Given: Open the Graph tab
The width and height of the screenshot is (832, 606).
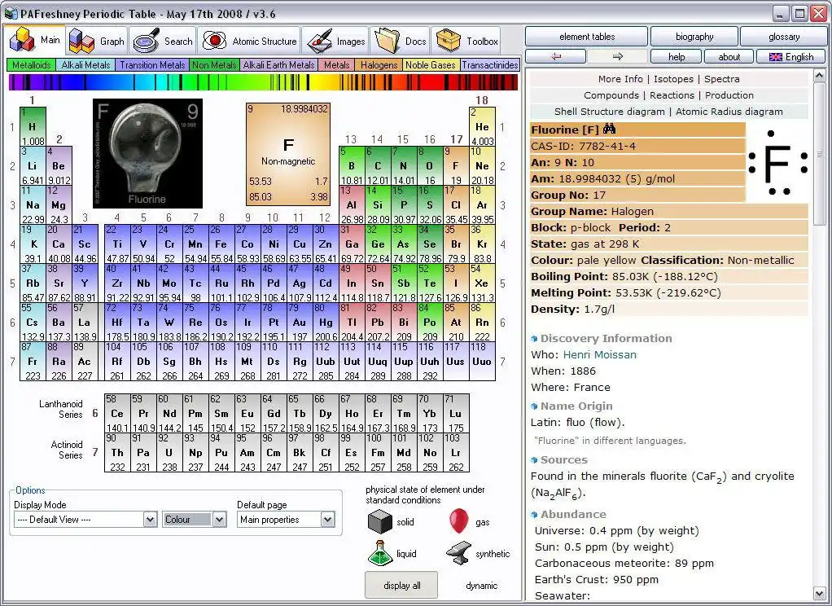Looking at the screenshot, I should tap(97, 41).
